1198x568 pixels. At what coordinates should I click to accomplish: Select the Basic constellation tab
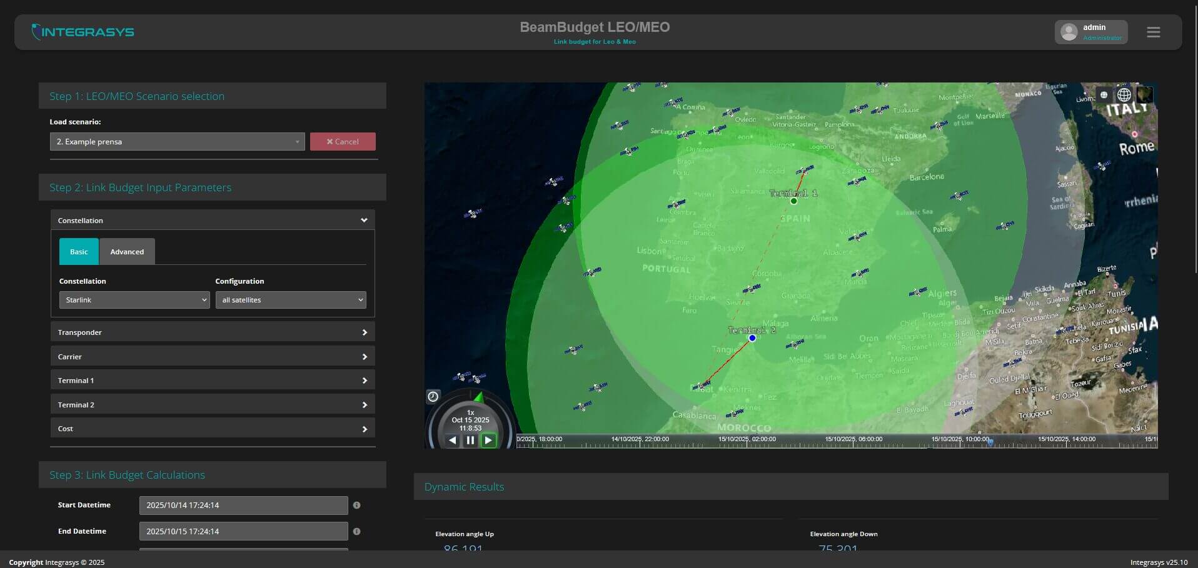point(79,252)
